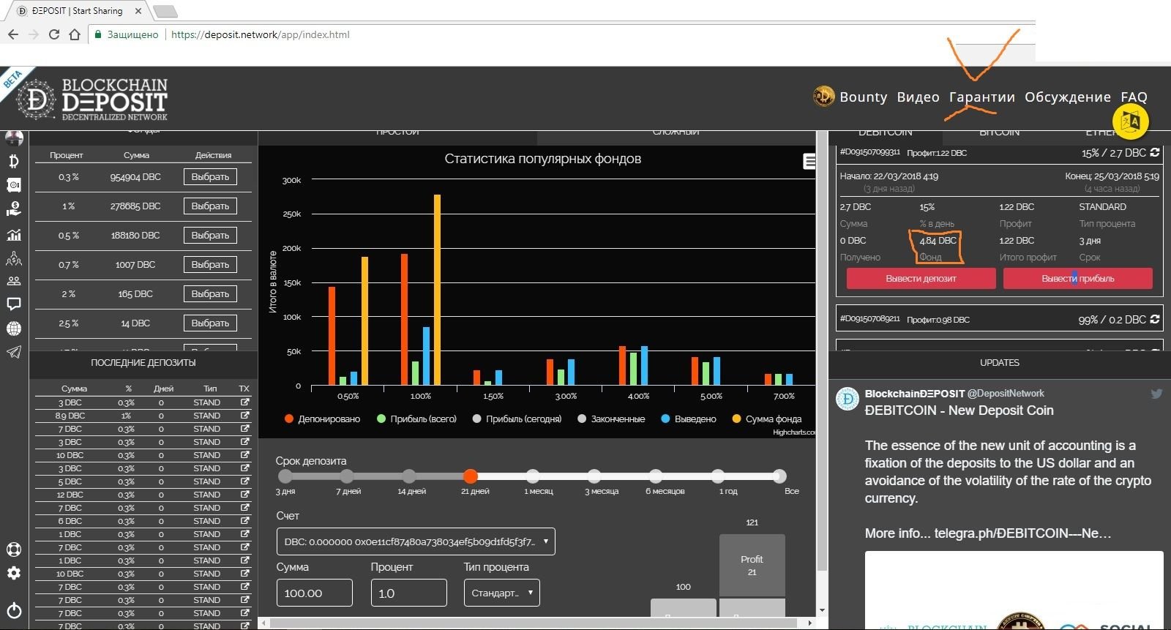The width and height of the screenshot is (1171, 630).
Task: Open the users group sidebar icon
Action: [x=14, y=281]
